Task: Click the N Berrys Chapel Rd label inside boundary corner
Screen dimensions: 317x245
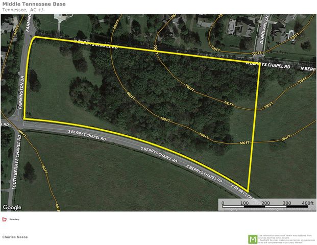Action: (267, 66)
